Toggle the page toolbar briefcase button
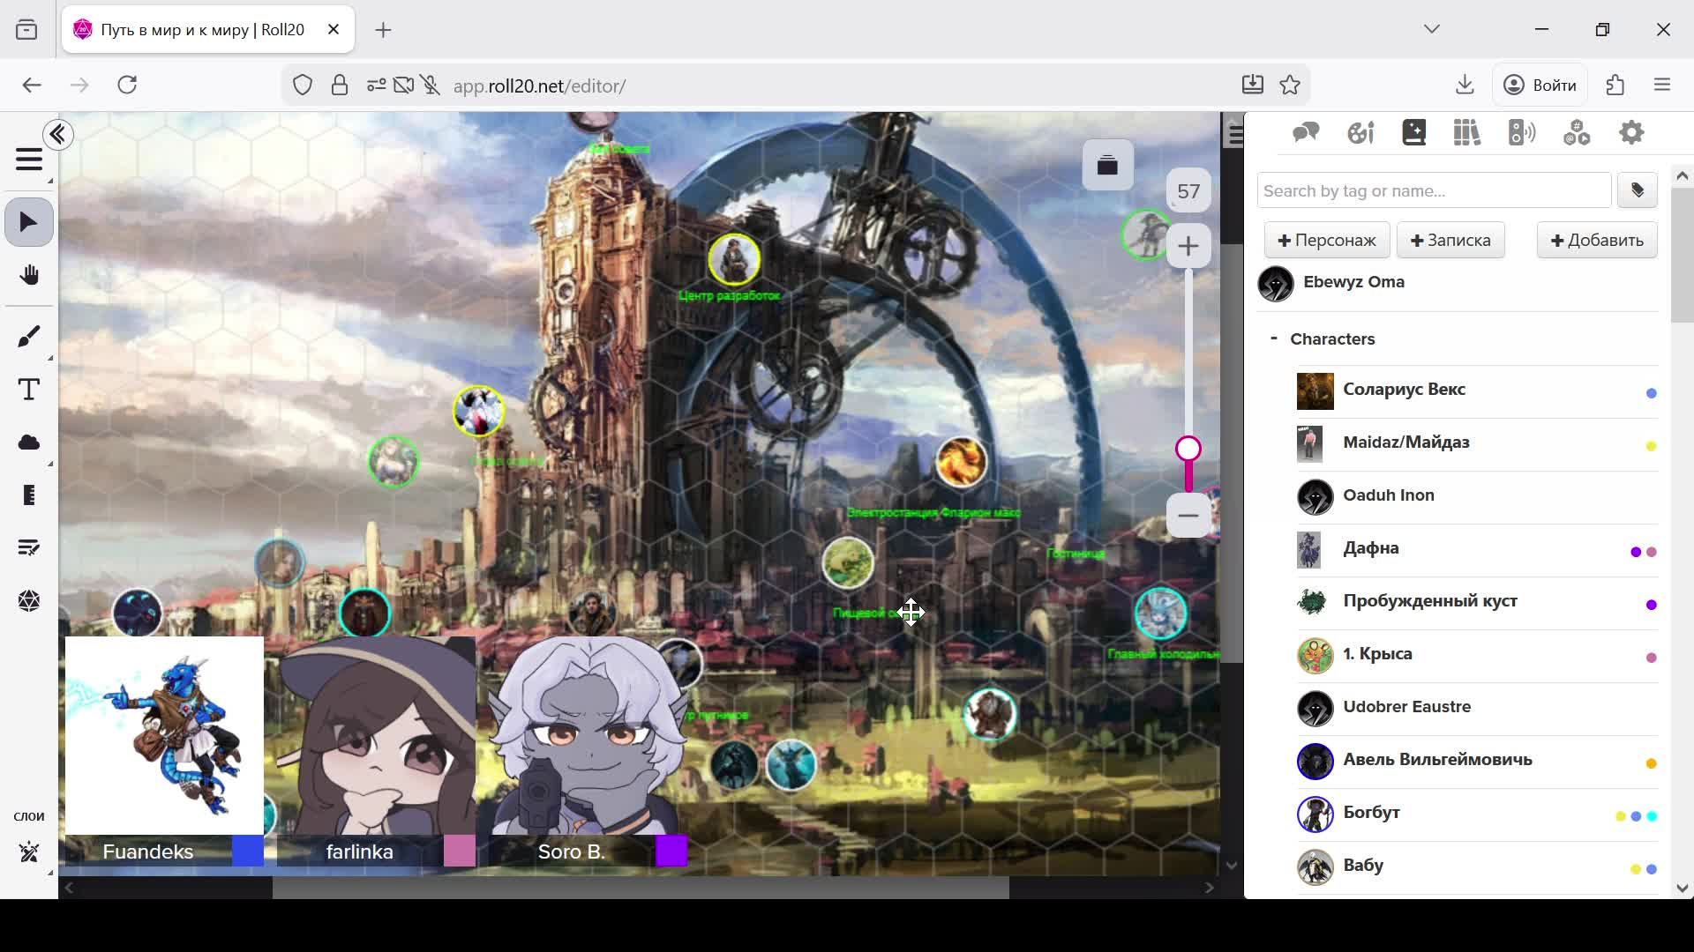The image size is (1694, 952). (1107, 165)
